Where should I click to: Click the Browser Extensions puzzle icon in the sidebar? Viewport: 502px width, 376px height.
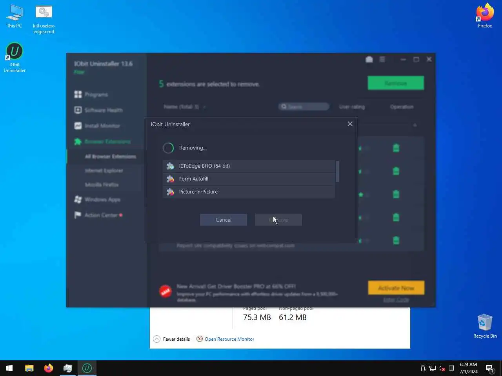[x=78, y=141]
